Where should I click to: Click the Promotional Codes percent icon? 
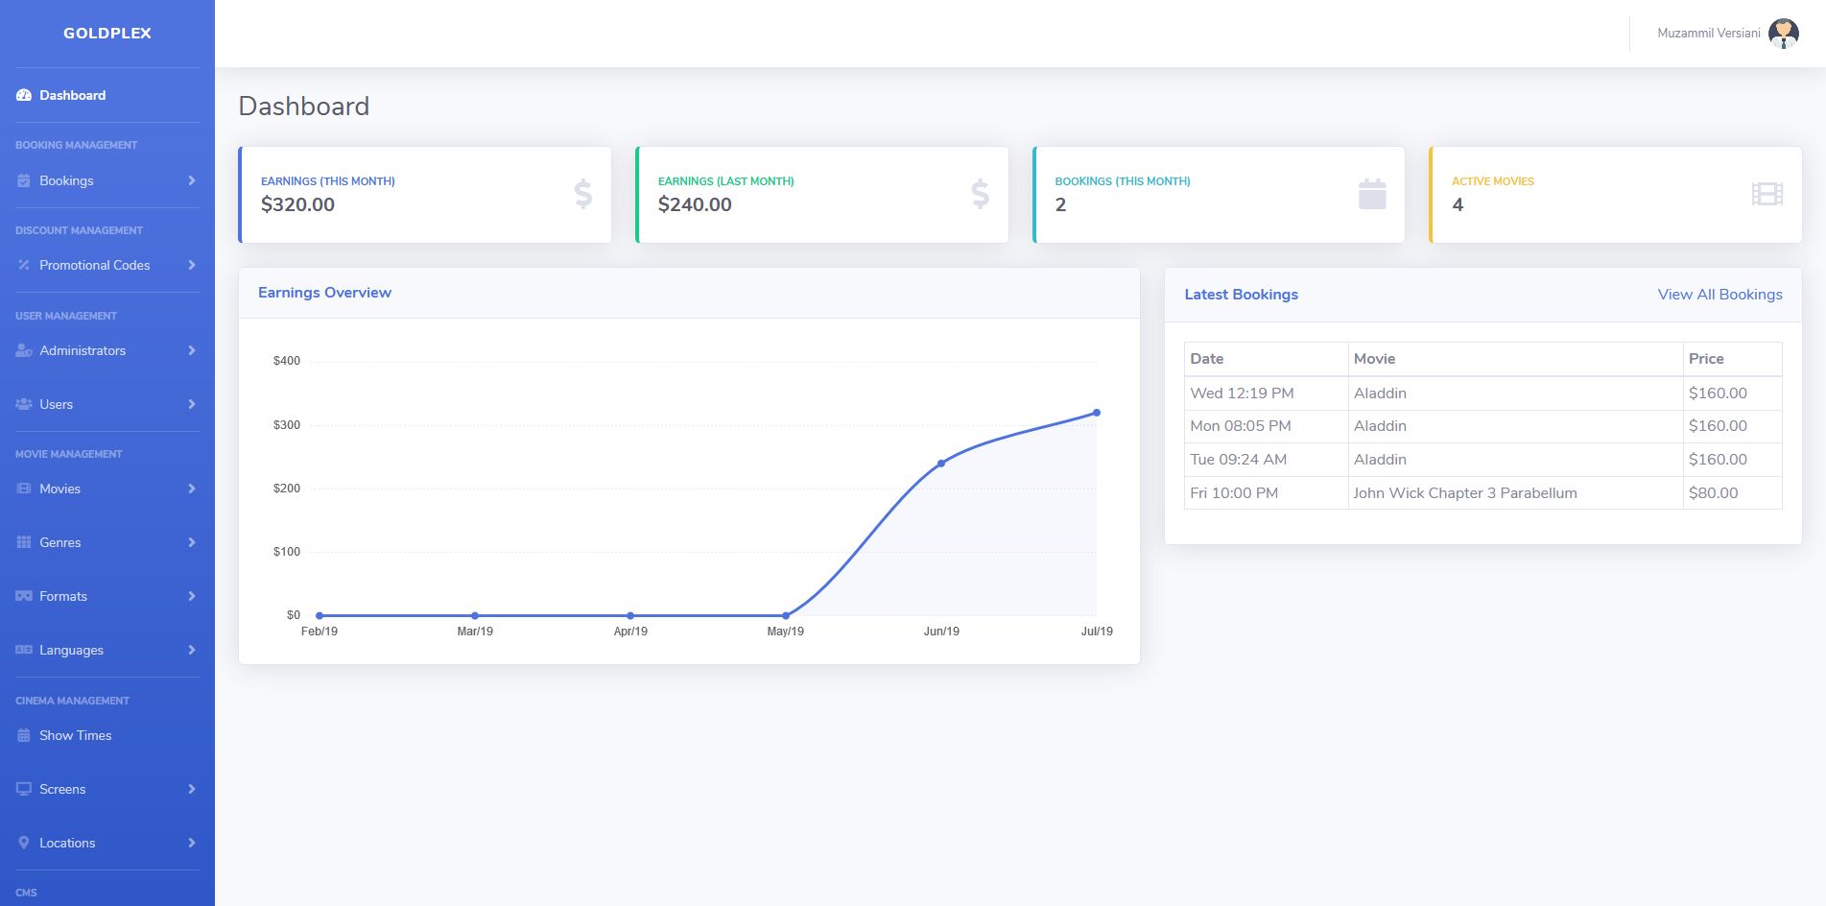pyautogui.click(x=24, y=265)
